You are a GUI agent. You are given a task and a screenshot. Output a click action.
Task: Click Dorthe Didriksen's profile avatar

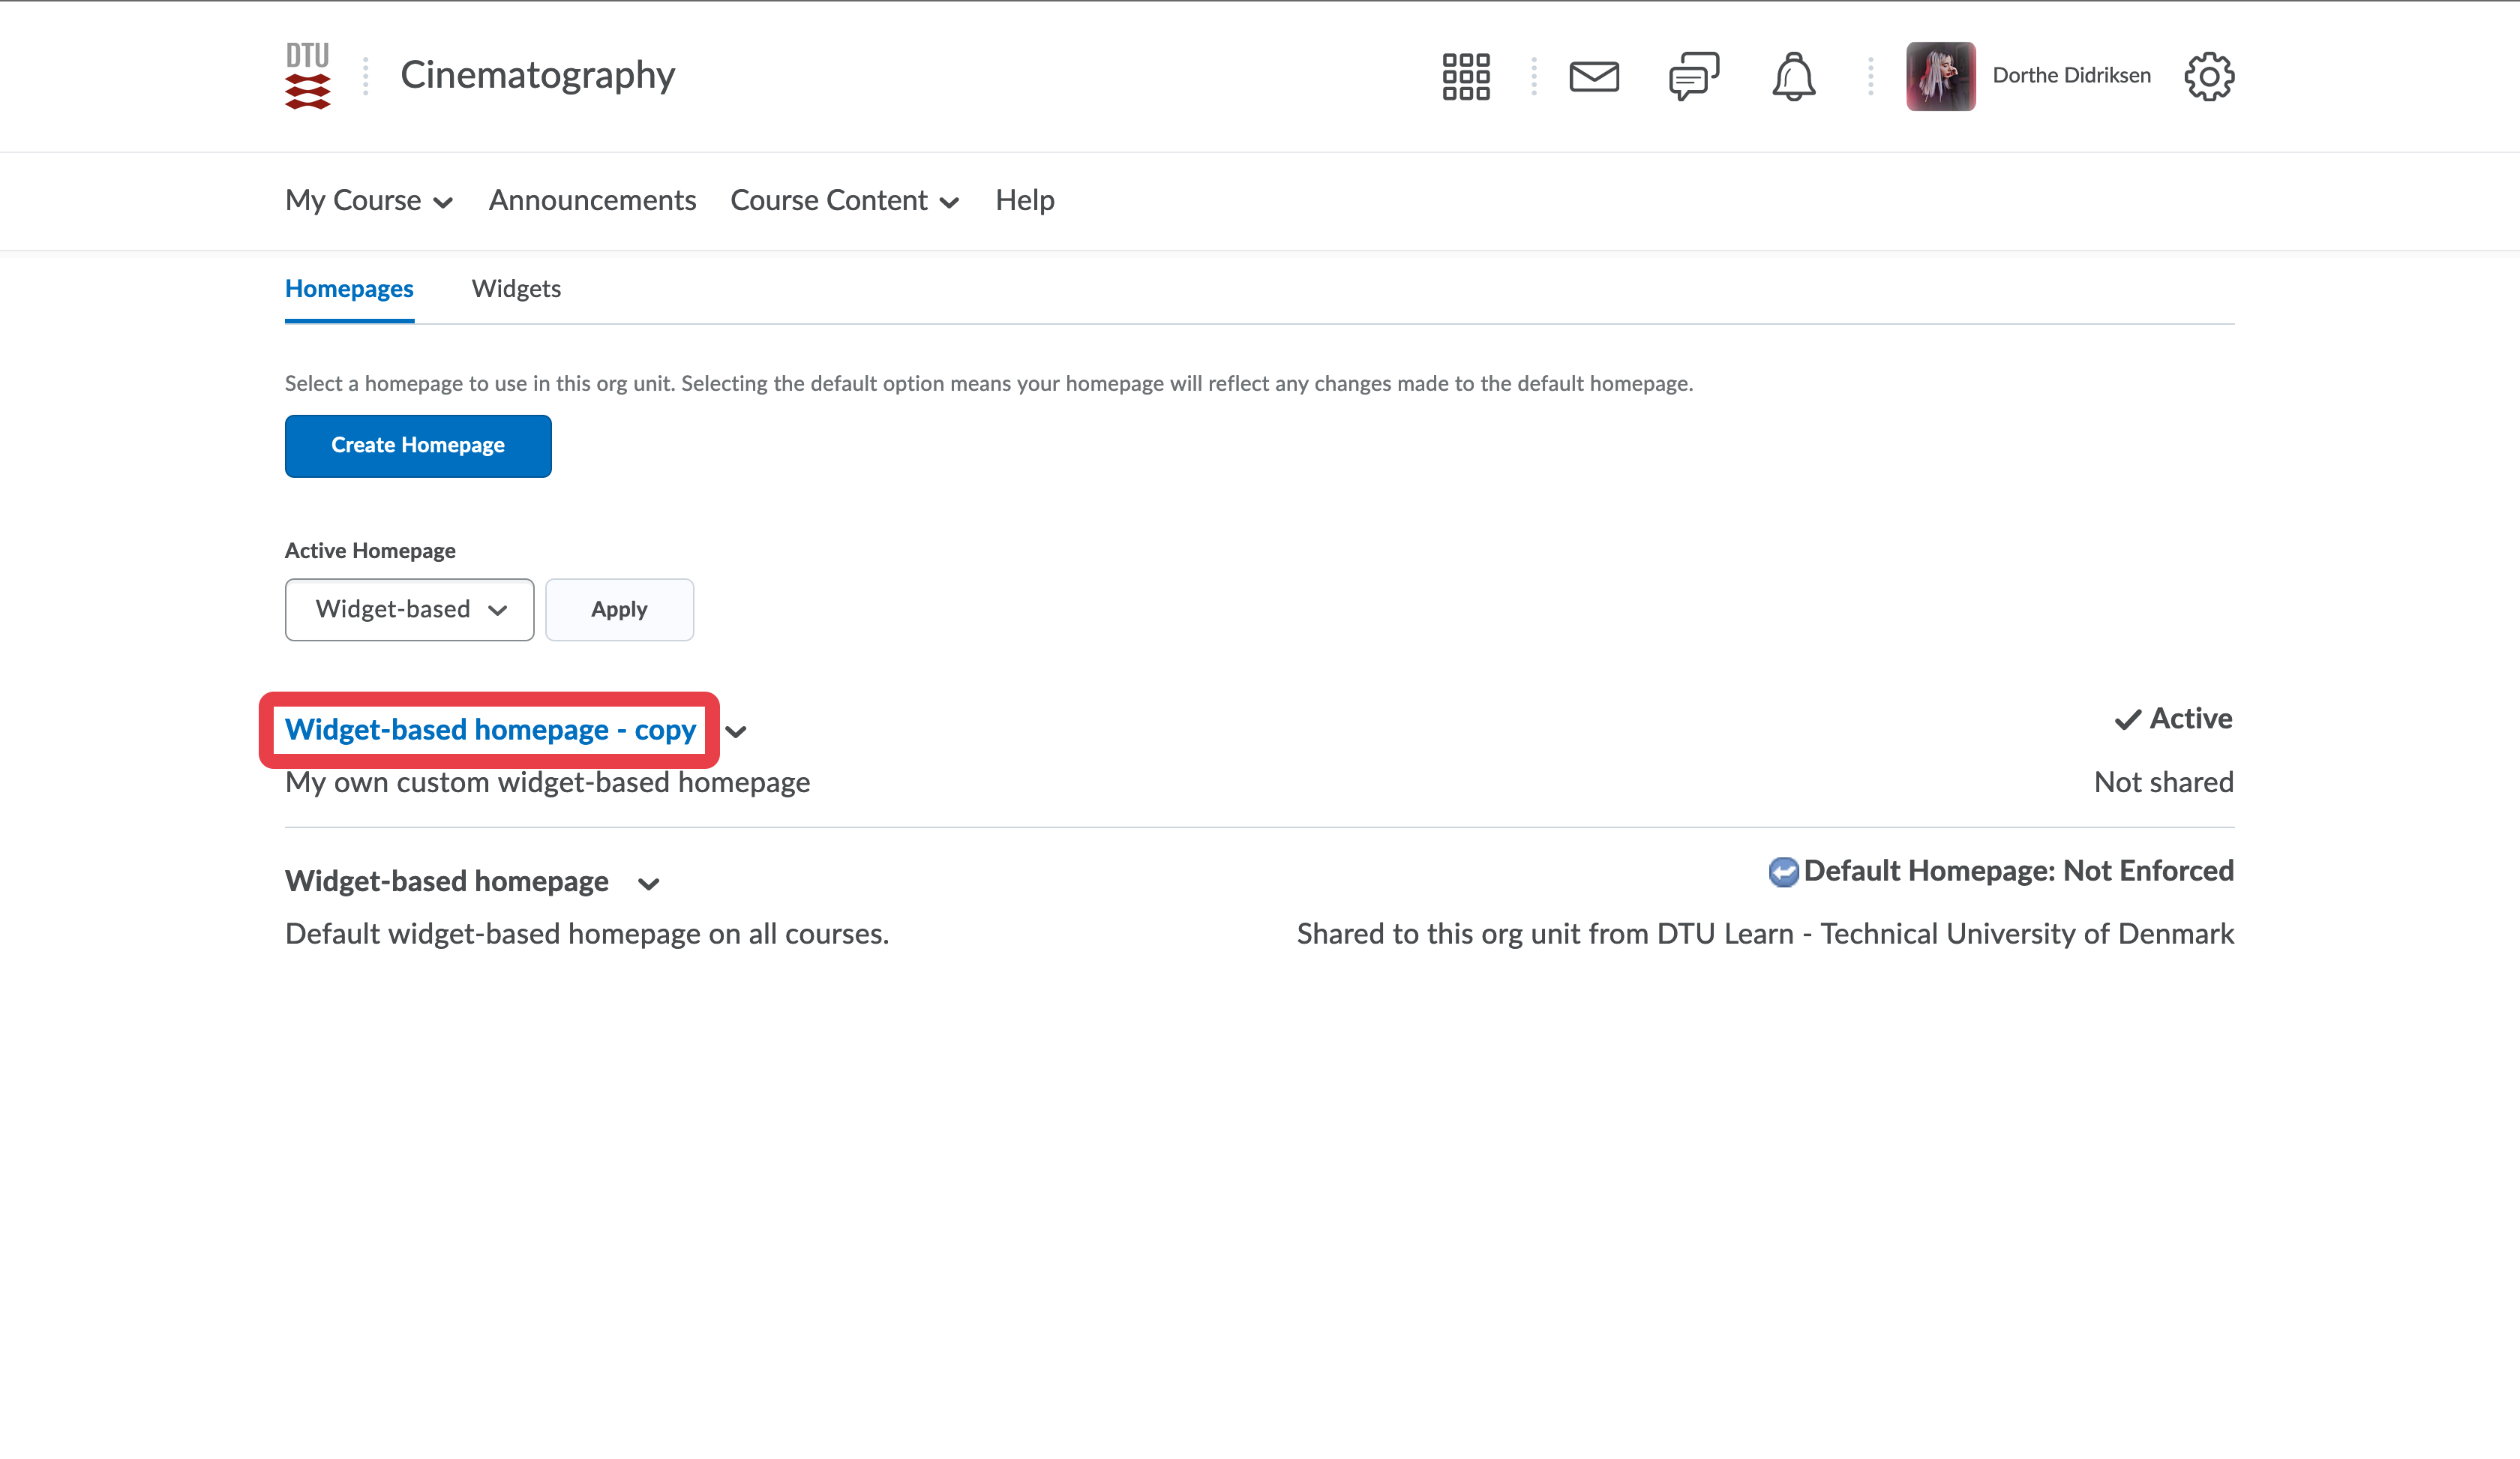1940,76
